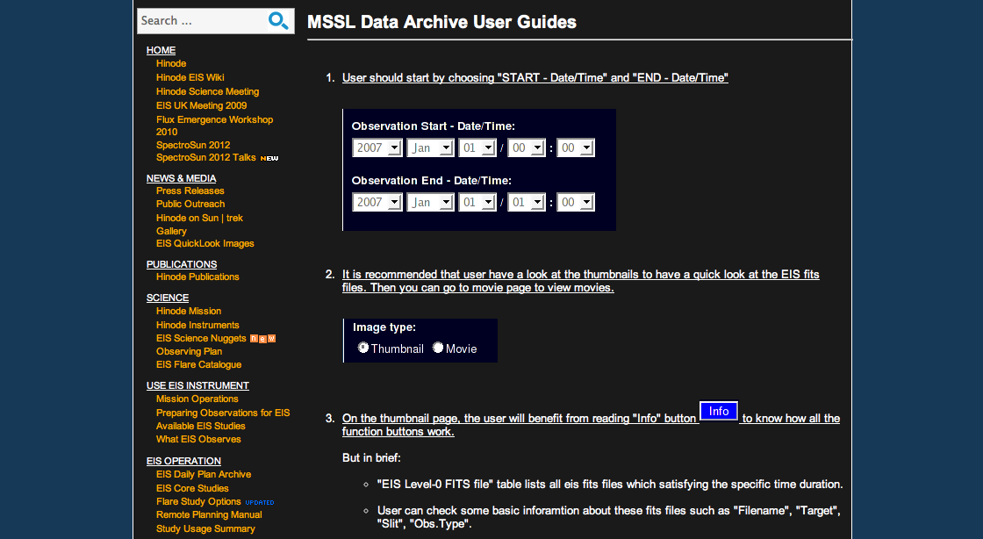Viewport: 983px width, 539px height.
Task: Open Flare Study Options link
Action: click(198, 501)
